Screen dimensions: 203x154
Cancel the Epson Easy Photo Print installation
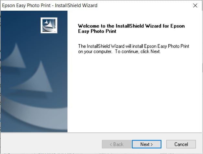181,144
